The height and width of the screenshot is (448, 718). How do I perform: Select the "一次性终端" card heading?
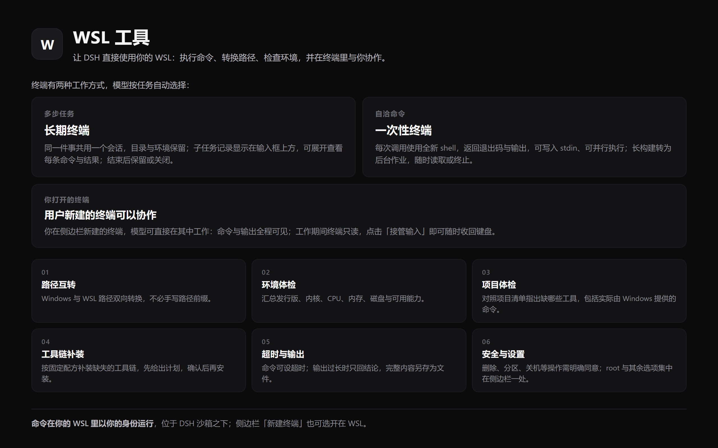coord(403,130)
